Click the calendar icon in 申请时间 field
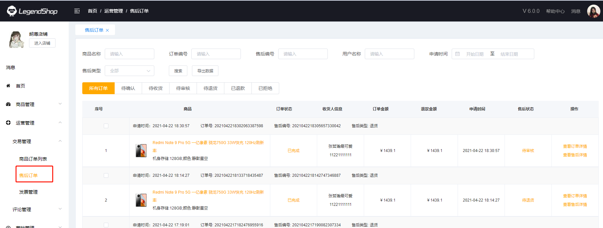 457,54
